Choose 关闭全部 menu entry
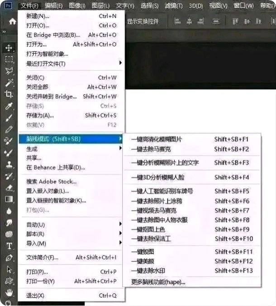 coord(71,87)
